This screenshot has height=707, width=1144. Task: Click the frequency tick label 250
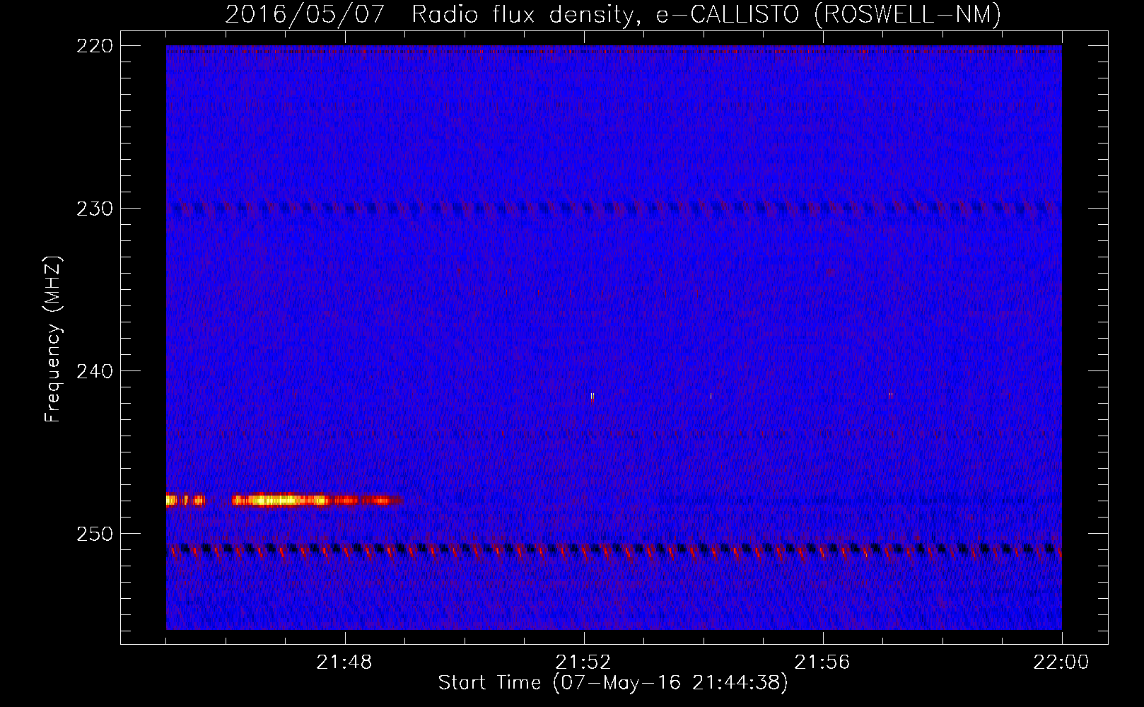click(x=94, y=534)
